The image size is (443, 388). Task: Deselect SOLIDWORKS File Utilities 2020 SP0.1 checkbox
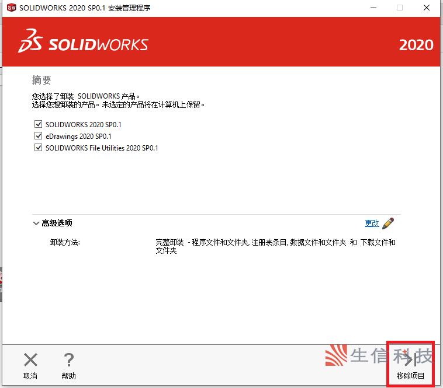tap(39, 148)
